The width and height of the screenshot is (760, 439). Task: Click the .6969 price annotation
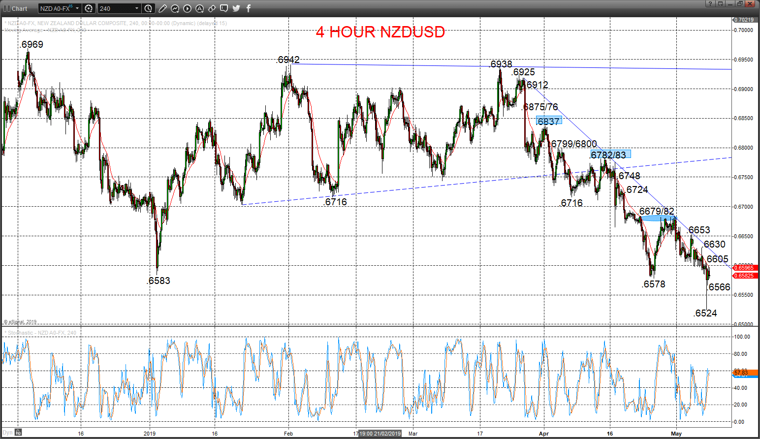(x=32, y=45)
